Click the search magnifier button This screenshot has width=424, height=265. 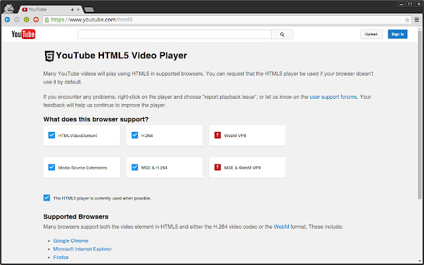(x=282, y=34)
